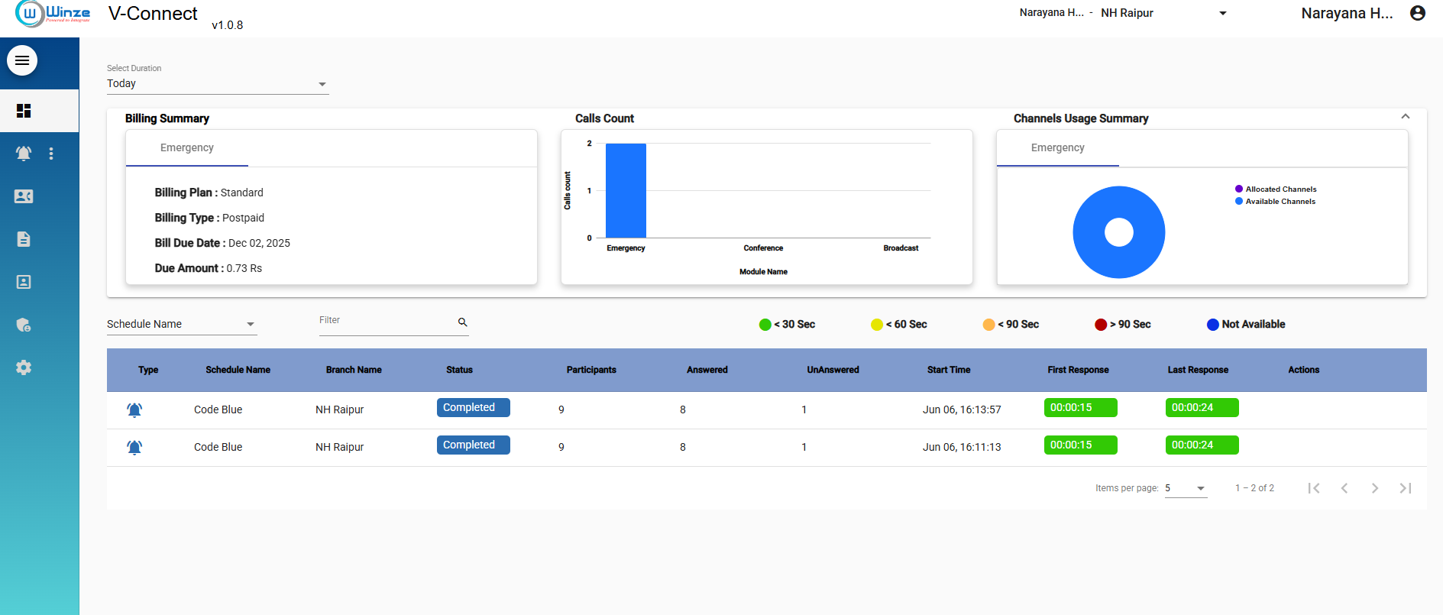The width and height of the screenshot is (1443, 615).
Task: Click the hamburger menu button
Action: (22, 60)
